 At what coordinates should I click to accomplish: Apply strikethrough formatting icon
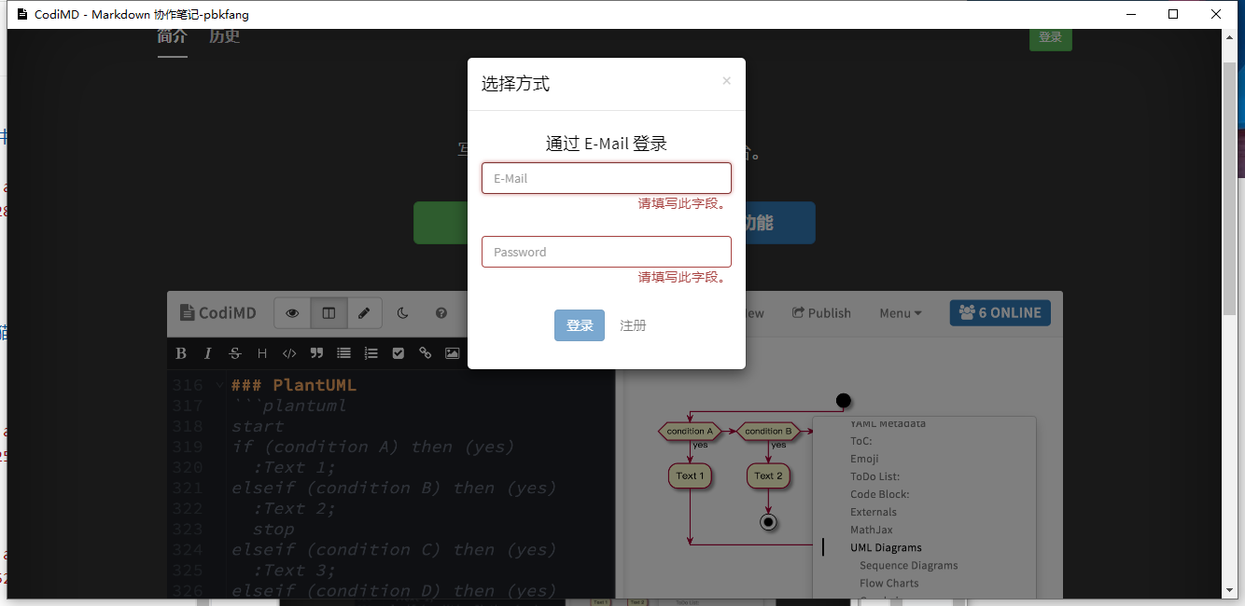[x=235, y=353]
